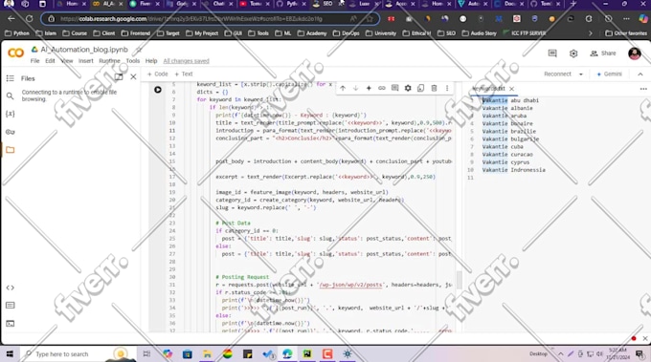
Task: Open the Runtime menu
Action: click(109, 61)
